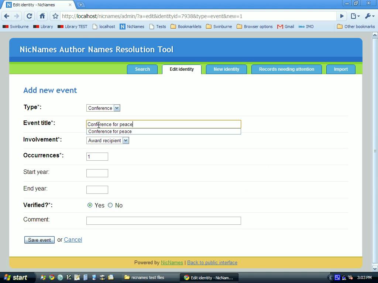Switch to the Search tab

click(x=142, y=69)
